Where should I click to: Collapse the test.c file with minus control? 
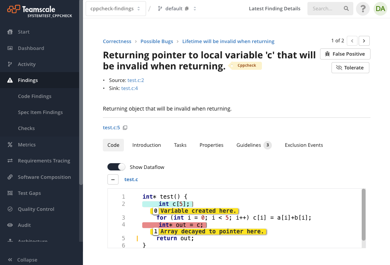pos(113,179)
